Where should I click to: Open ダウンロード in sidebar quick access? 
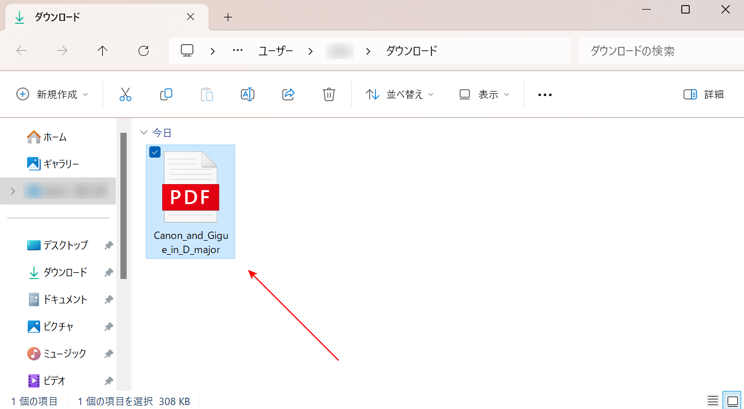58,272
